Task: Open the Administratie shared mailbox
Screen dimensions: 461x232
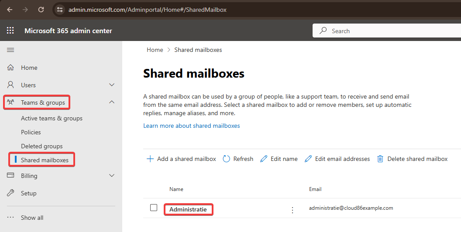Action: point(188,209)
